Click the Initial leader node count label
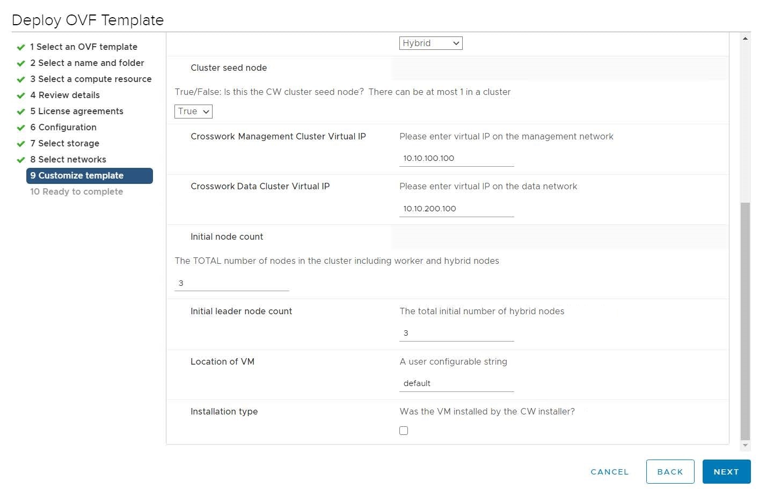Image resolution: width=759 pixels, height=496 pixels. (241, 311)
